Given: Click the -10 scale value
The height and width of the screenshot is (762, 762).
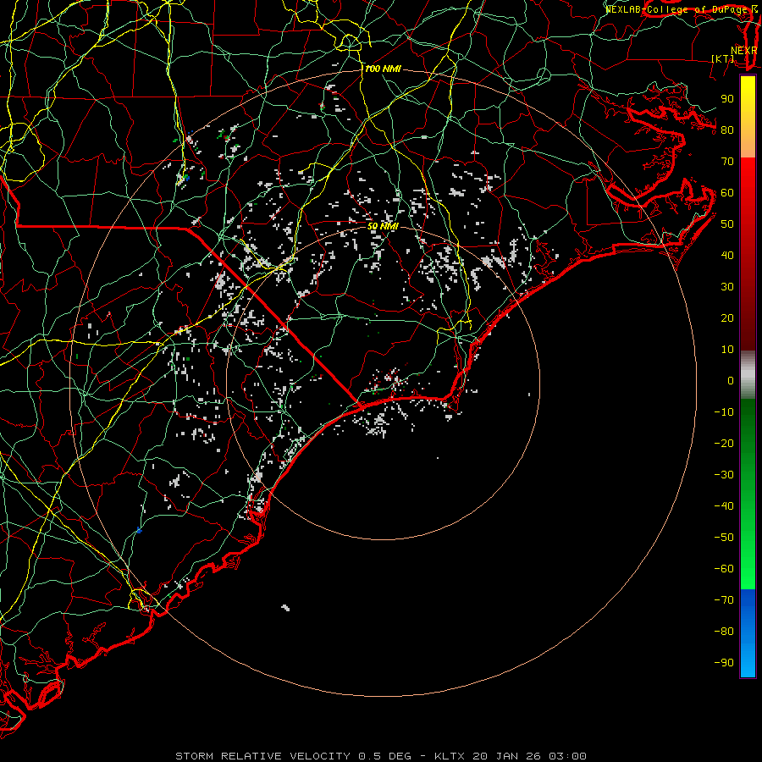Looking at the screenshot, I should pos(724,412).
